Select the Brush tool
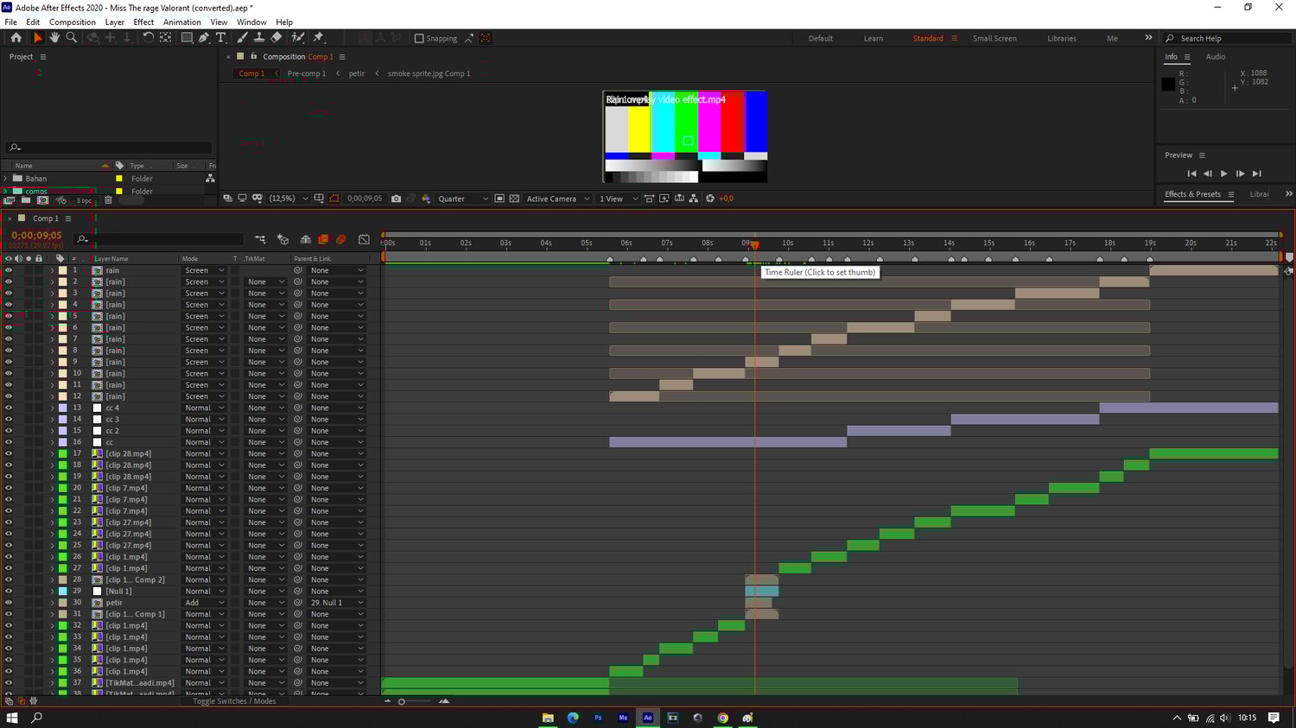This screenshot has width=1296, height=728. (x=242, y=38)
